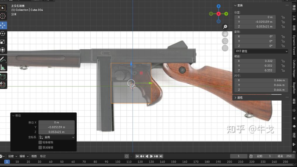The height and width of the screenshot is (167, 297).
Task: Lock the rotation X value
Action: (x=283, y=37)
